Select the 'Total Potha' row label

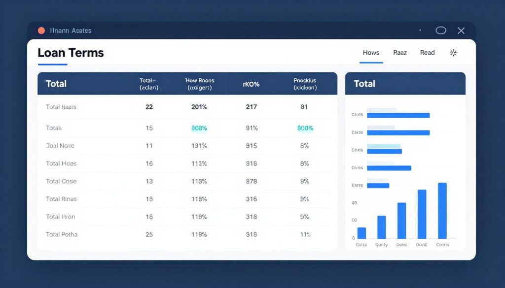coord(62,234)
